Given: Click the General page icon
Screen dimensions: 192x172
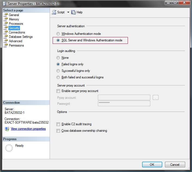Looking at the screenshot, I should [5, 15].
